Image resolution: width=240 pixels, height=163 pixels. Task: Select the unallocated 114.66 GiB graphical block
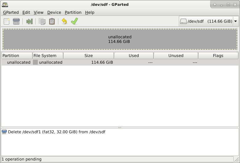point(120,39)
